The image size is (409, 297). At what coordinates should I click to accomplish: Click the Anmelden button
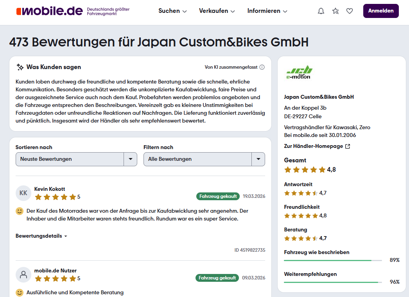tap(380, 11)
